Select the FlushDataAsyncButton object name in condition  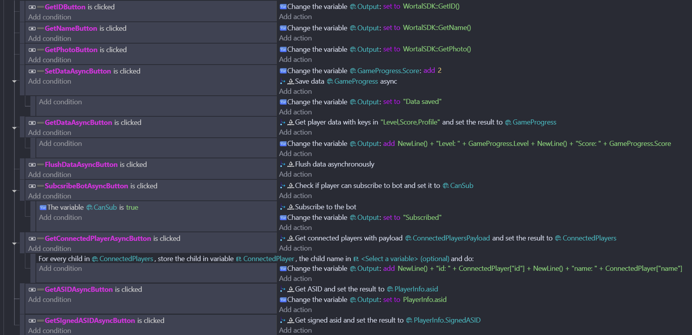pyautogui.click(x=81, y=165)
